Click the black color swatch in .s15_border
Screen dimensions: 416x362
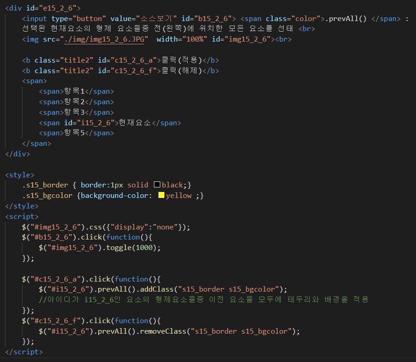point(157,185)
